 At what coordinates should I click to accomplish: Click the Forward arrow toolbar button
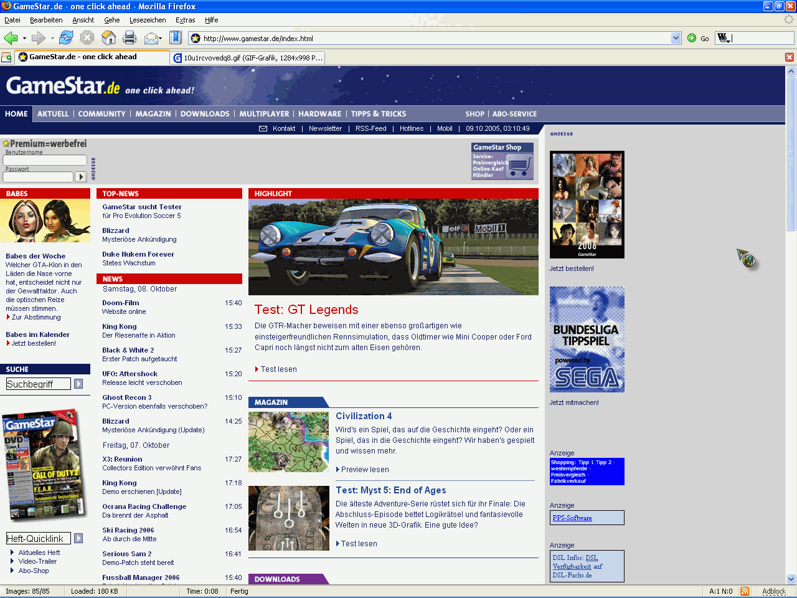(x=38, y=38)
